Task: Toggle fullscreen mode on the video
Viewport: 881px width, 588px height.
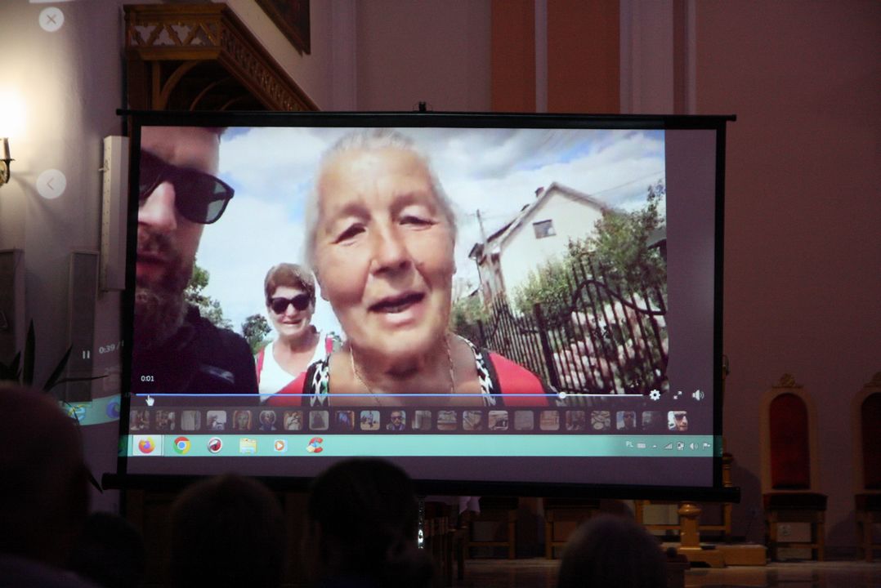Action: coord(677,395)
